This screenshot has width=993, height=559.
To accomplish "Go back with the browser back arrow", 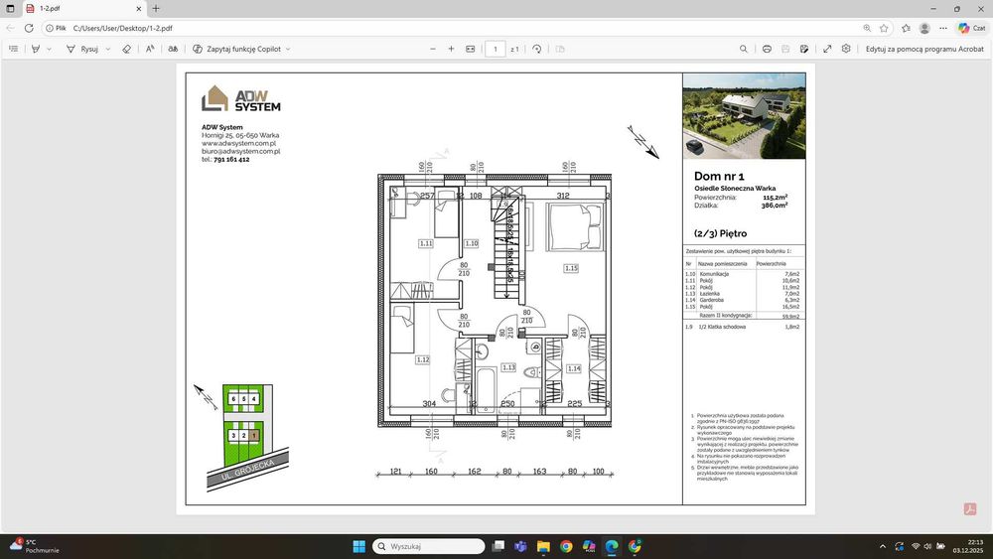I will (10, 28).
